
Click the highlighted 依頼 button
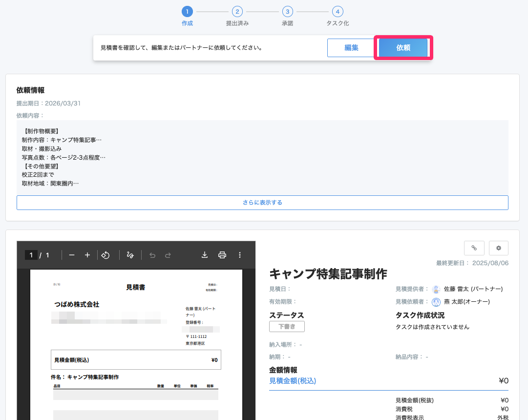[403, 47]
